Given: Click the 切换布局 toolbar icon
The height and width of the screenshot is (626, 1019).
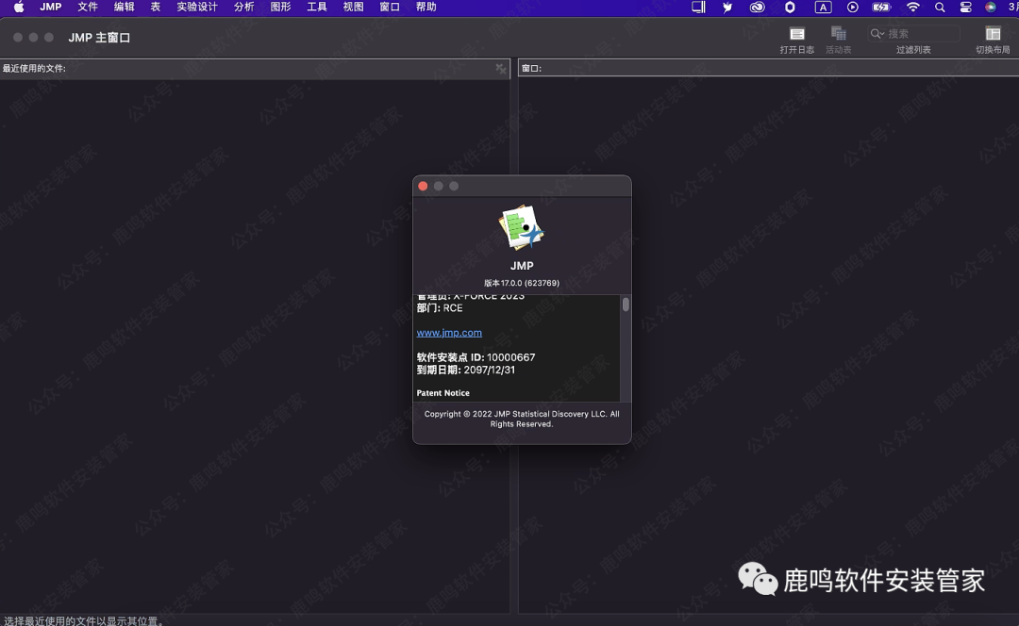Looking at the screenshot, I should point(993,34).
